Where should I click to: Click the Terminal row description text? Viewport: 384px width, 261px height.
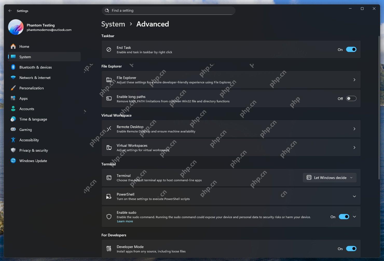[159, 180]
